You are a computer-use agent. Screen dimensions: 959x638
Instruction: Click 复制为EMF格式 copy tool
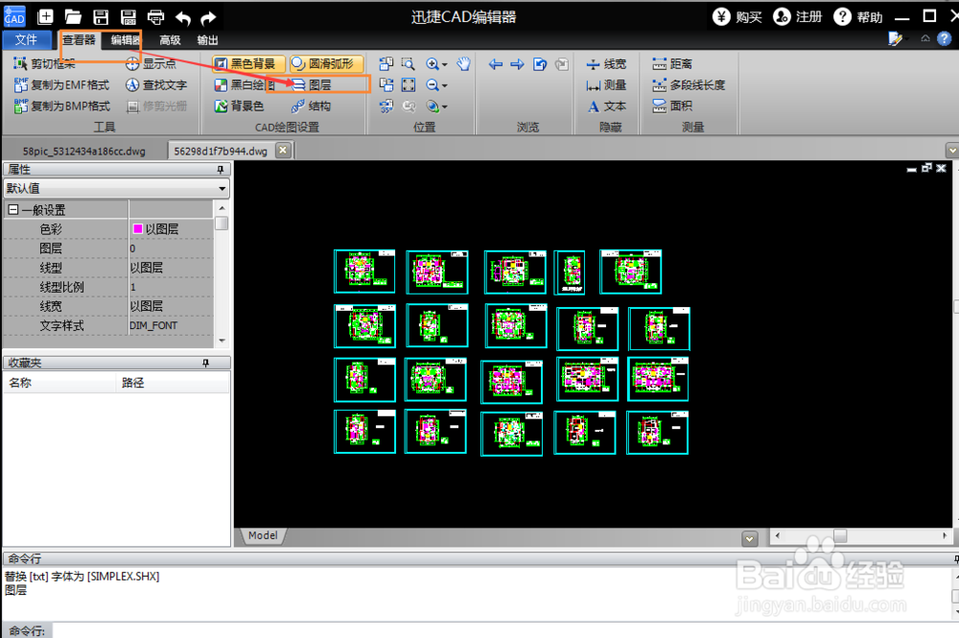(61, 85)
